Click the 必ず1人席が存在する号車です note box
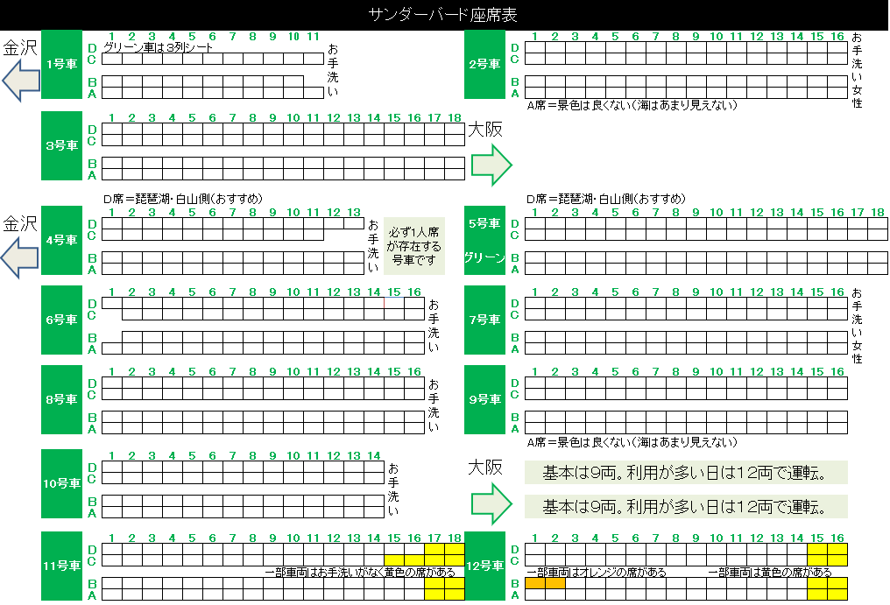The image size is (890, 605). pos(413,246)
